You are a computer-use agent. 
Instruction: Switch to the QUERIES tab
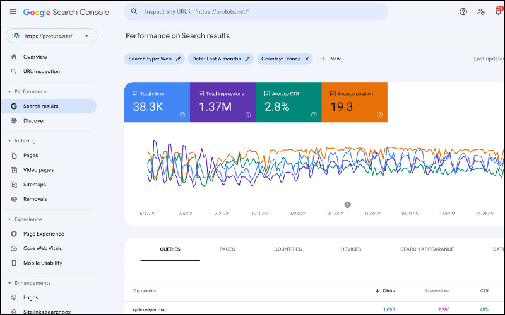(x=170, y=249)
